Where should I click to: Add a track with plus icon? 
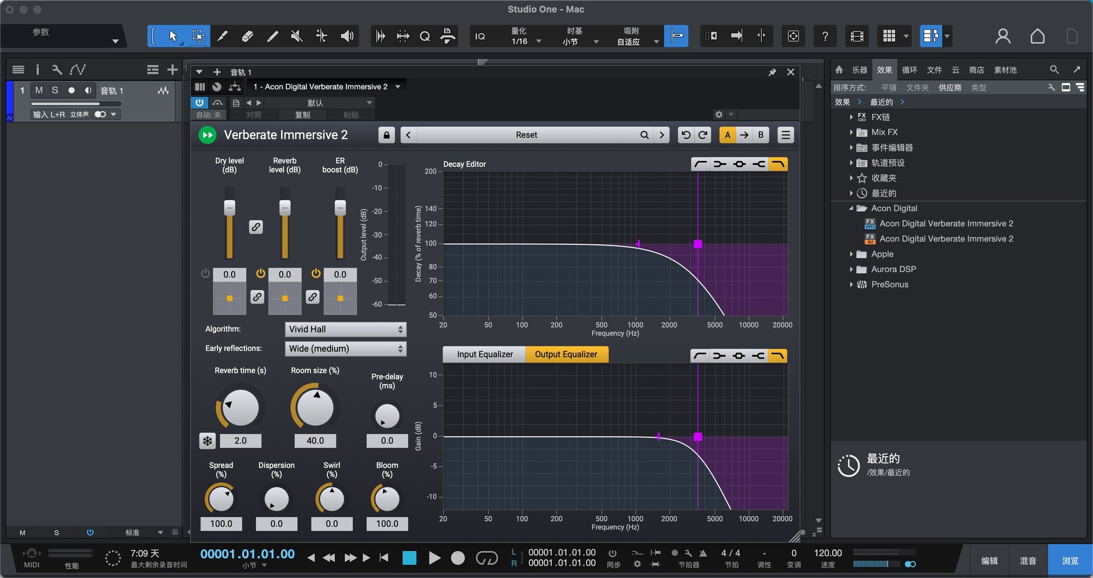pyautogui.click(x=172, y=69)
